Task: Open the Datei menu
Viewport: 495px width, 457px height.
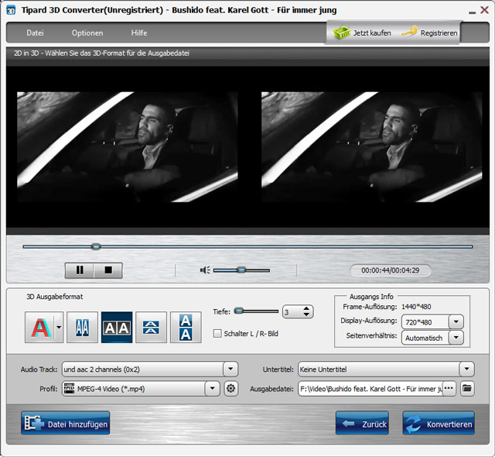Action: 35,33
